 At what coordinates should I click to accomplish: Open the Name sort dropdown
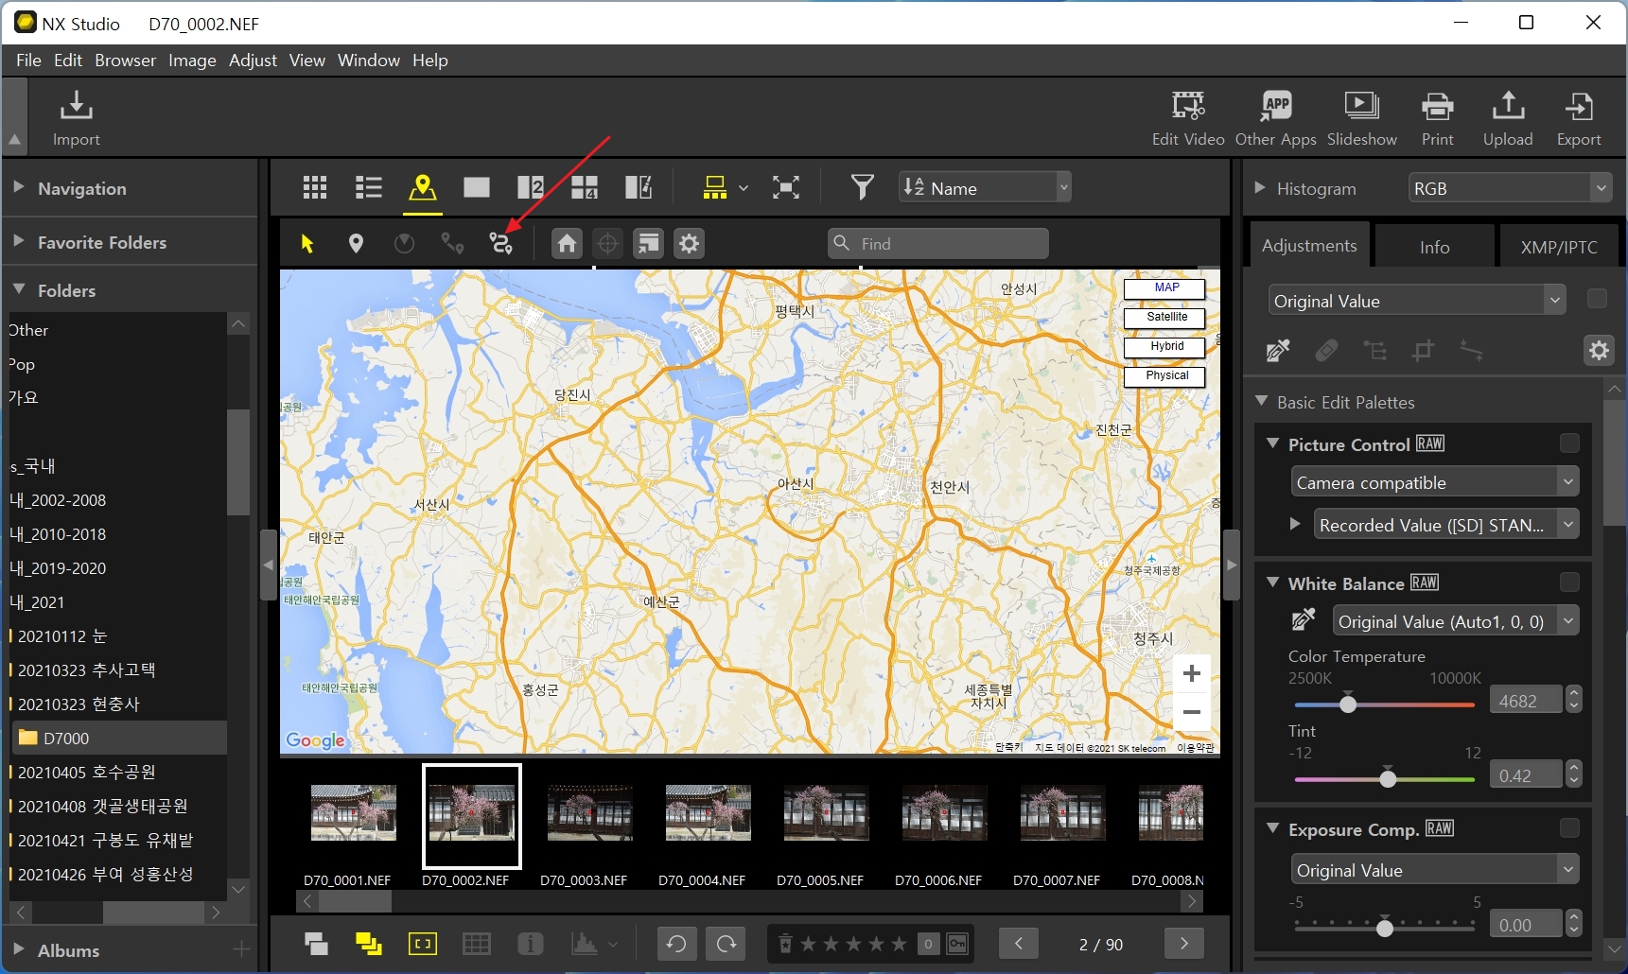984,187
